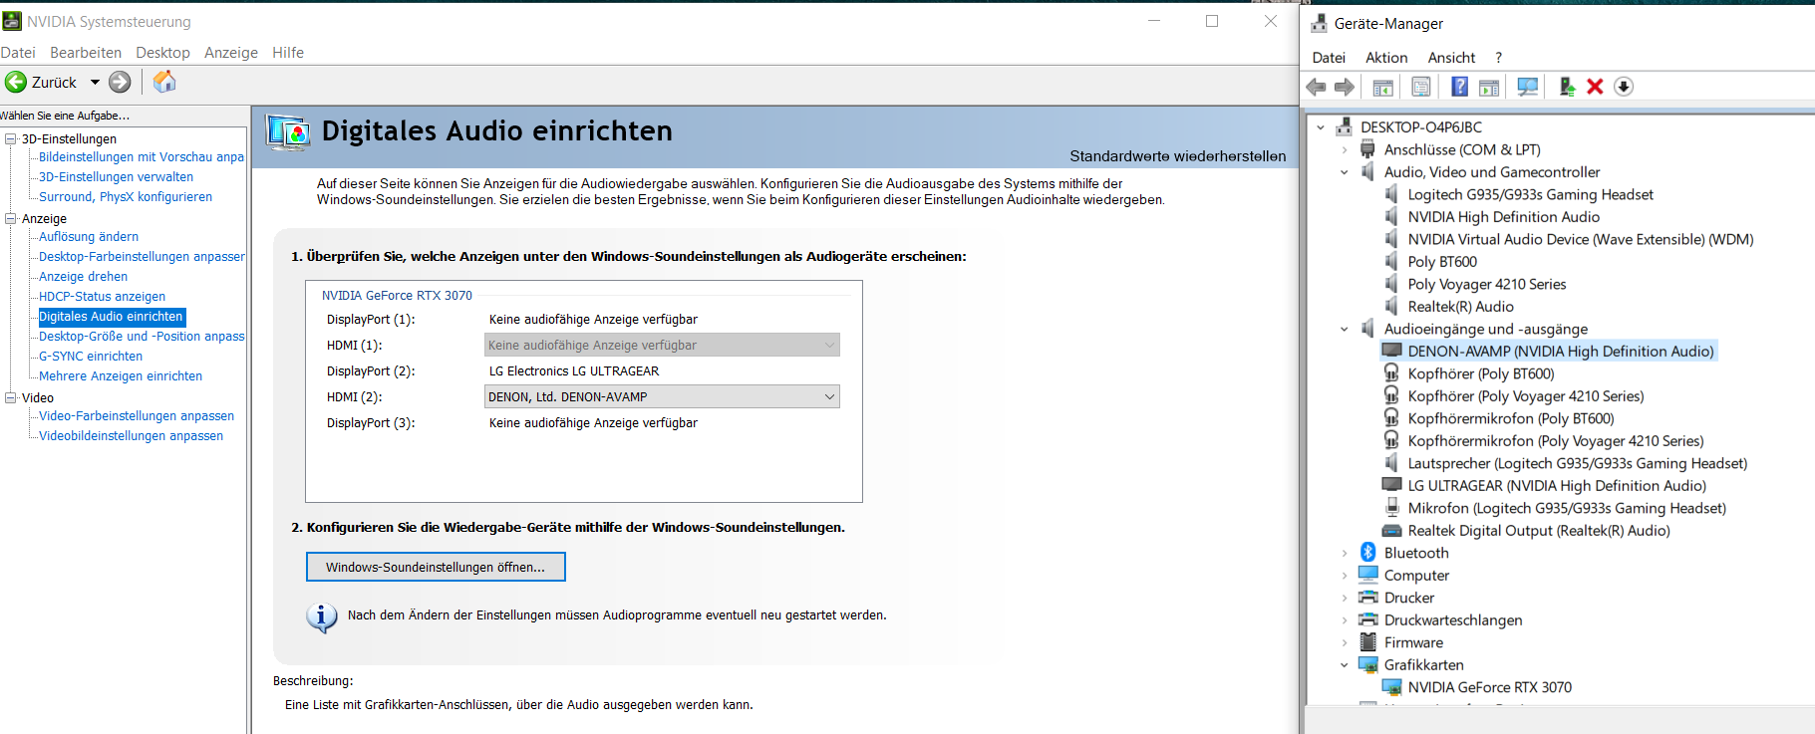Click update driver icon in Geräte-Manager toolbar
1815x734 pixels.
pos(1567,88)
